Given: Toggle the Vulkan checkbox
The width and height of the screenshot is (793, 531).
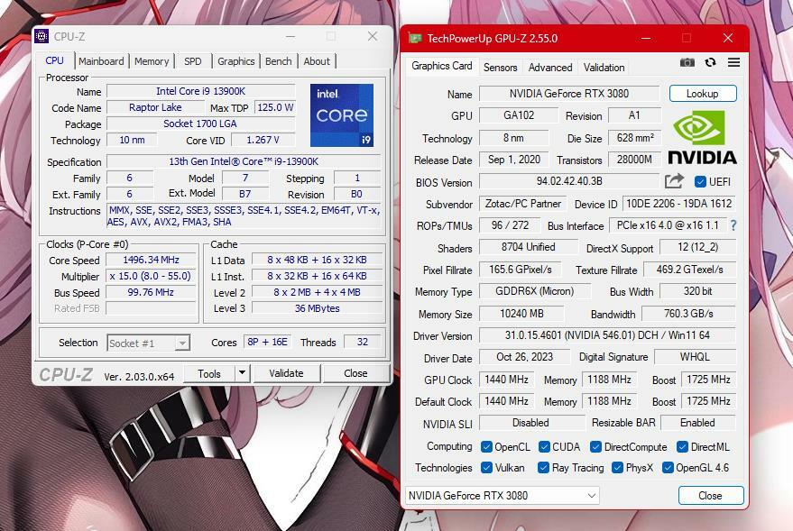Looking at the screenshot, I should tap(487, 468).
